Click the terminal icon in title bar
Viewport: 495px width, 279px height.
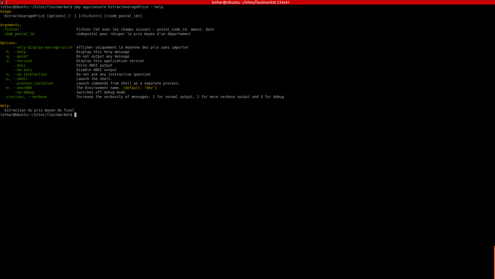(3, 2)
